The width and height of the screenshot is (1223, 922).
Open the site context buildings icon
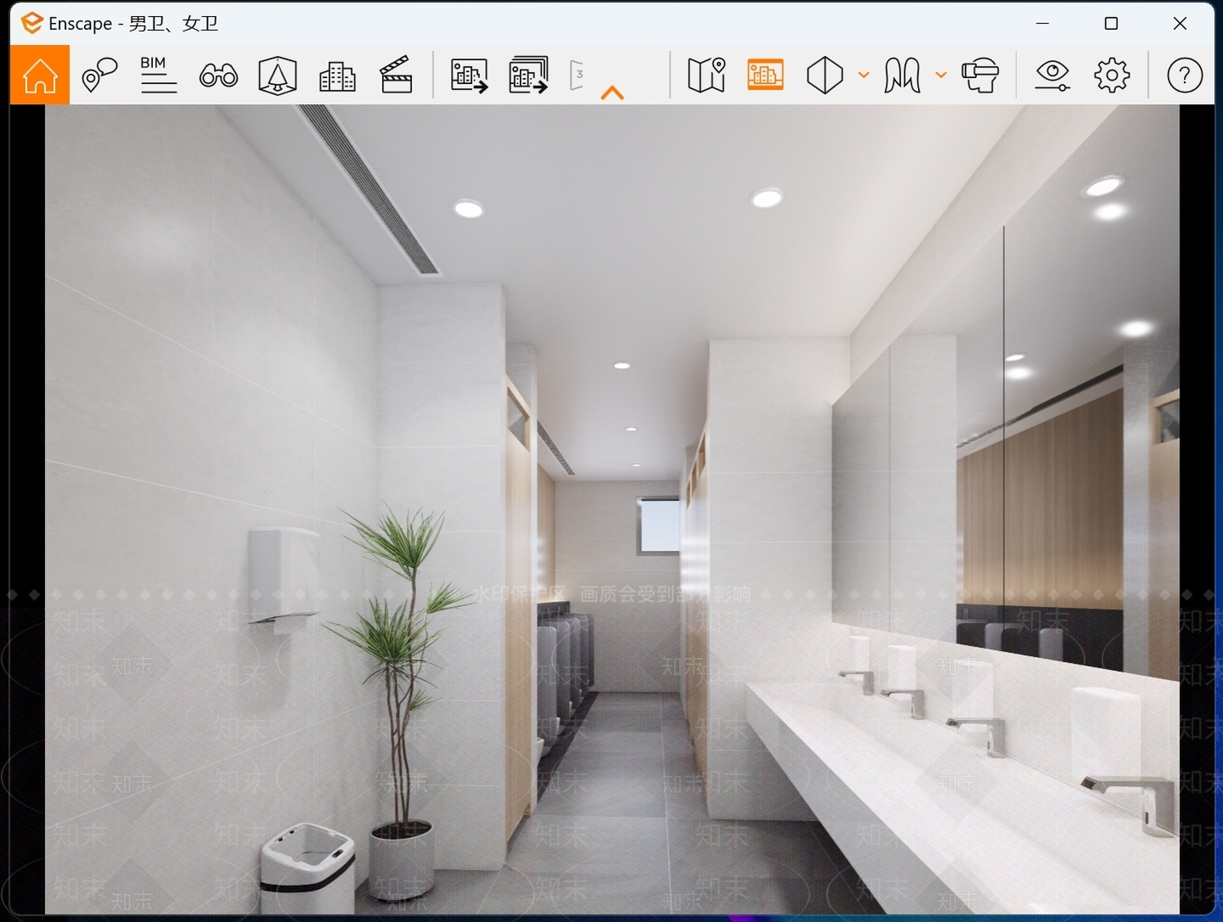pyautogui.click(x=337, y=76)
